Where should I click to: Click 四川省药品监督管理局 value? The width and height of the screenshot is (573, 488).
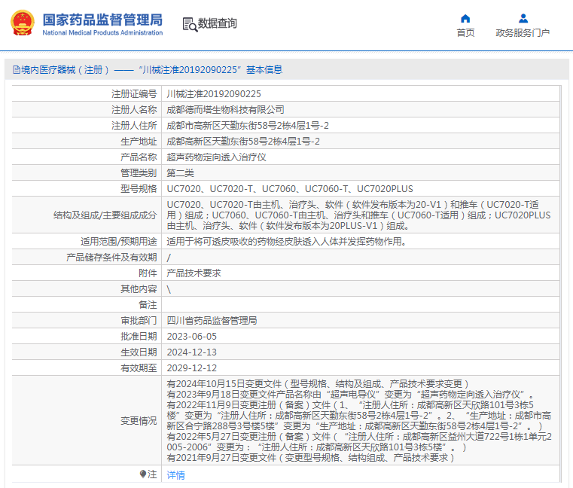(x=212, y=321)
